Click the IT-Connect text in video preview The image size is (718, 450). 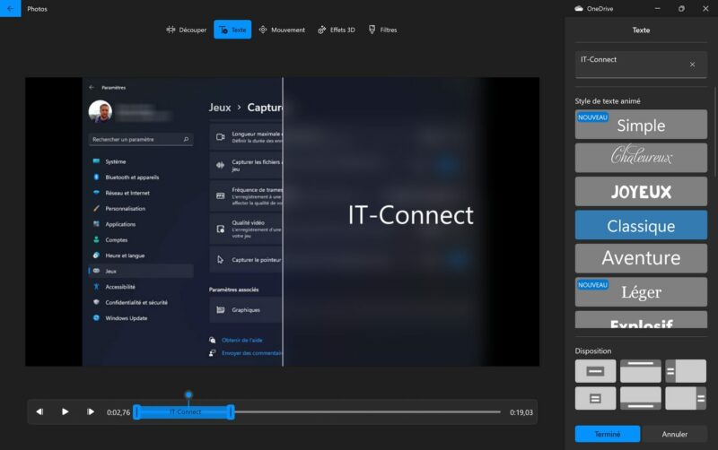[x=411, y=215]
